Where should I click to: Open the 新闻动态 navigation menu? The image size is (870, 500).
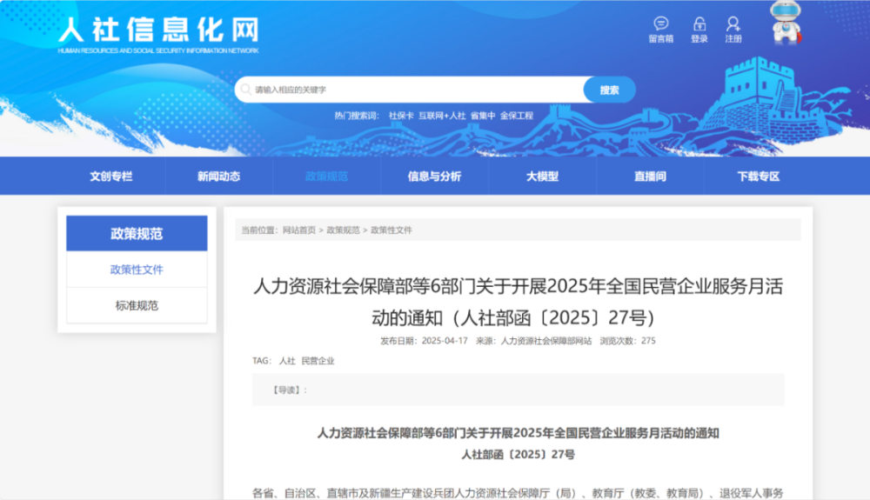click(x=219, y=176)
